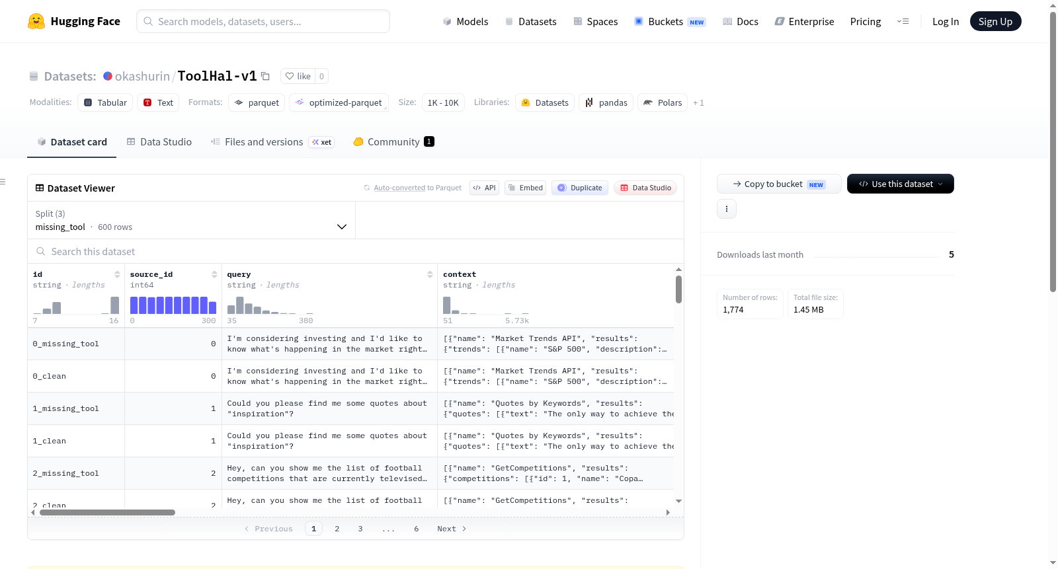
Task: Sort the source_id column
Action: pos(214,274)
